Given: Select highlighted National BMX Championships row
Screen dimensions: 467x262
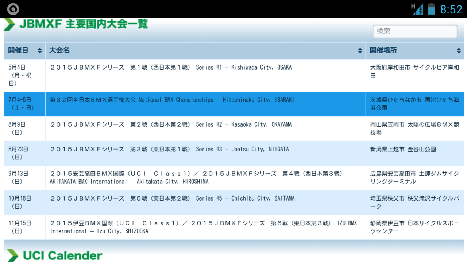Looking at the screenshot, I should click(171, 100).
